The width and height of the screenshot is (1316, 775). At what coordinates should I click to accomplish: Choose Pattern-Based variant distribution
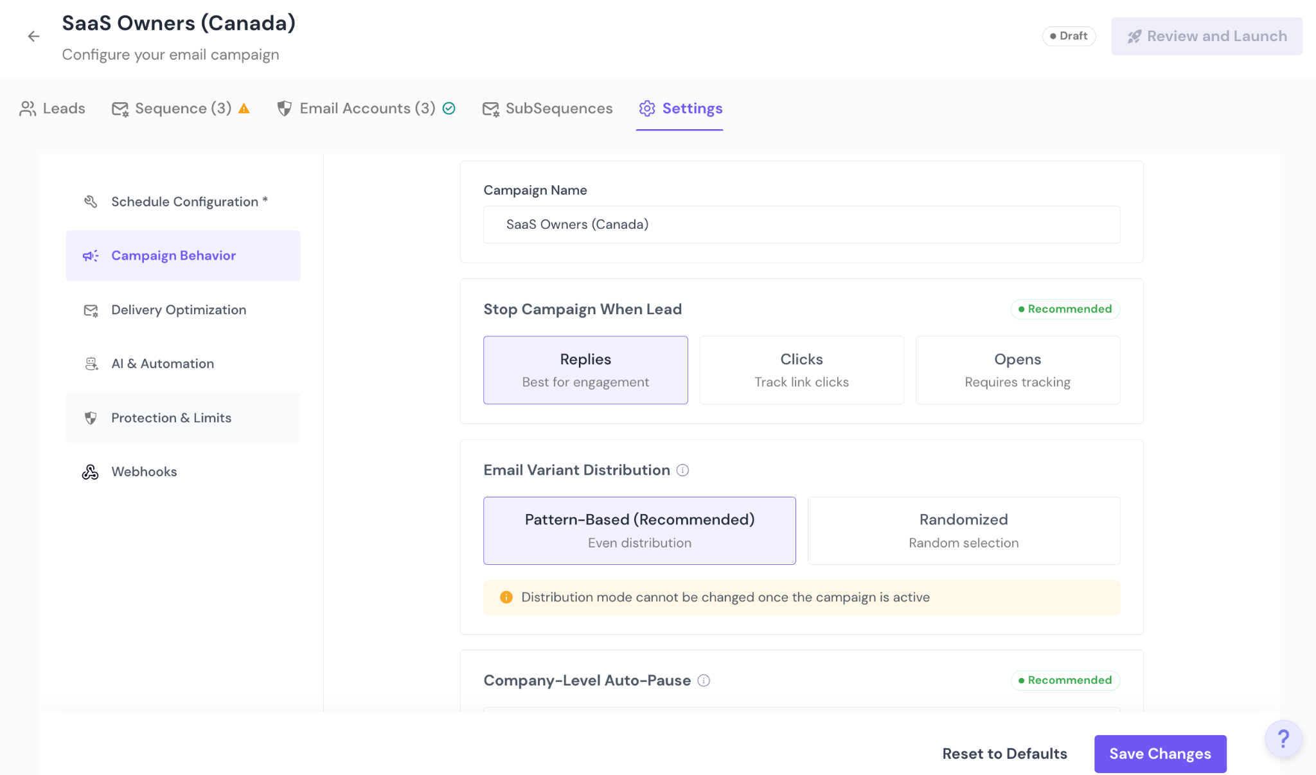click(x=639, y=531)
